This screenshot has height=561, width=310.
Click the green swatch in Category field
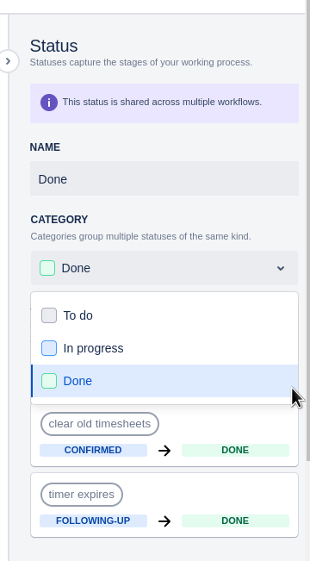coord(47,268)
